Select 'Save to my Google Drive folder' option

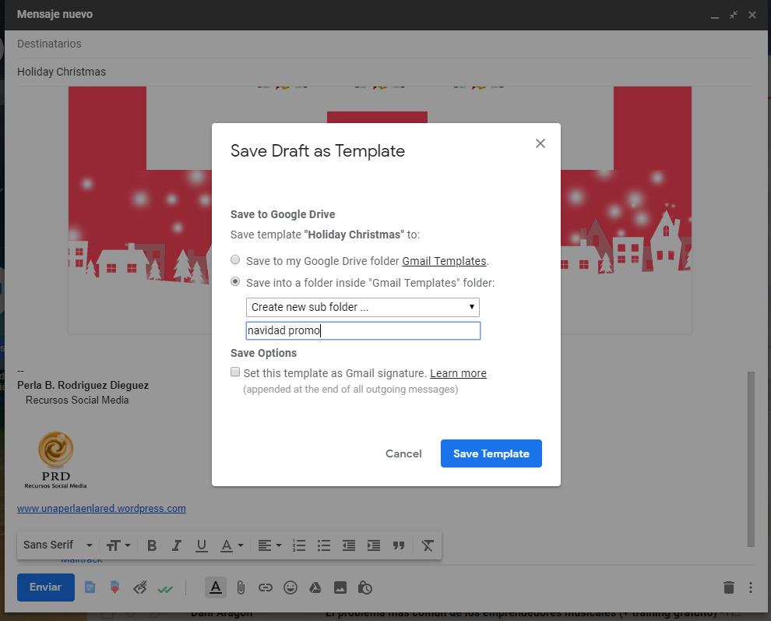235,260
